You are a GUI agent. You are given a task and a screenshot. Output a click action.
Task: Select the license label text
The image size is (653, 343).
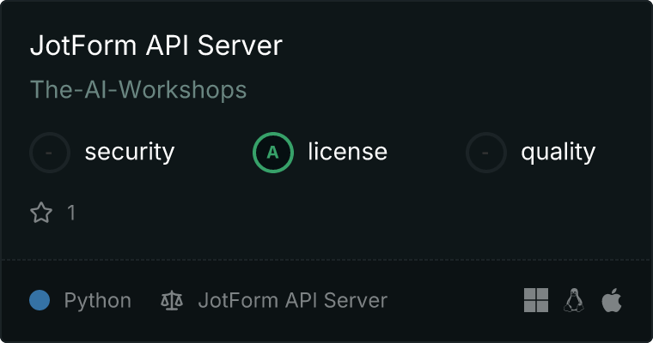tap(347, 153)
